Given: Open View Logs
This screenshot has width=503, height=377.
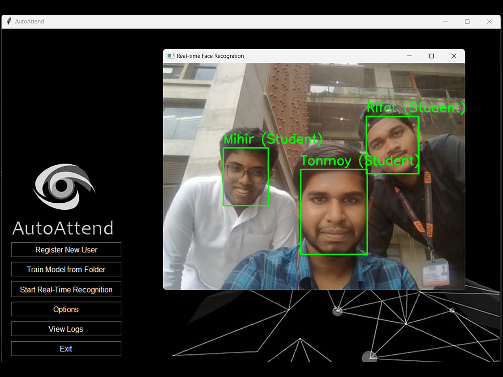Looking at the screenshot, I should pyautogui.click(x=66, y=329).
